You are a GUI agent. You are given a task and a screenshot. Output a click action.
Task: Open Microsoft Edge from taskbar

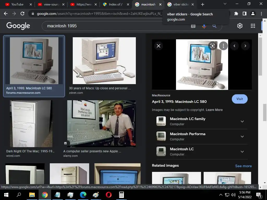point(83,195)
